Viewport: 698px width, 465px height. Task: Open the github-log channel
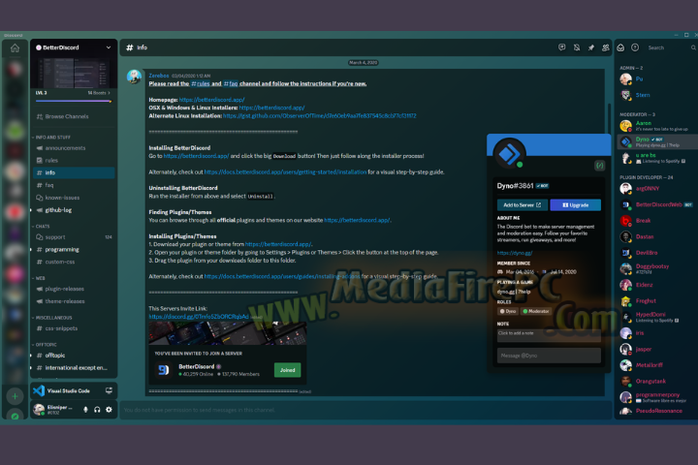tap(74, 210)
